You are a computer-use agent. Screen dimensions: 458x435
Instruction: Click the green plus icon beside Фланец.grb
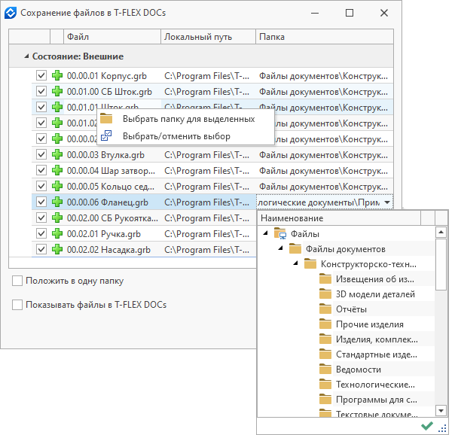[x=57, y=202]
